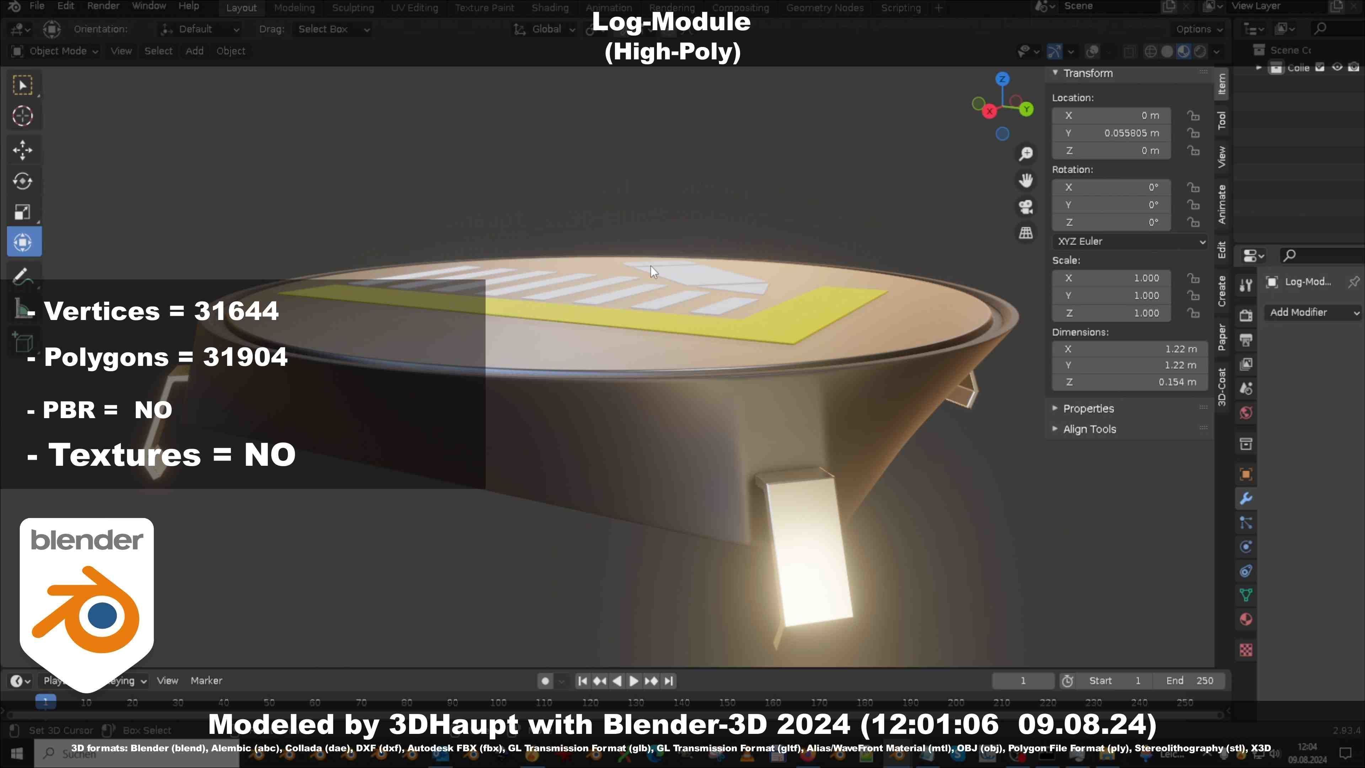Screen dimensions: 1365x768
Task: Open the Particles properties icon
Action: [x=1246, y=523]
